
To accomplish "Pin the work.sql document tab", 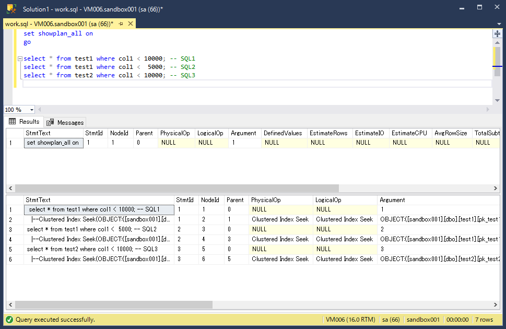I will point(121,23).
